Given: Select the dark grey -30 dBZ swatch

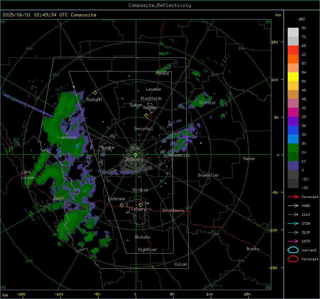Looking at the screenshot, I should (293, 183).
